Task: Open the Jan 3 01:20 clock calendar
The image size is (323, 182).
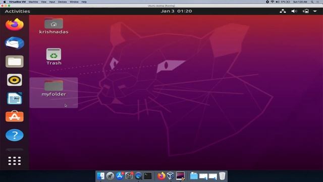Action: tap(176, 11)
